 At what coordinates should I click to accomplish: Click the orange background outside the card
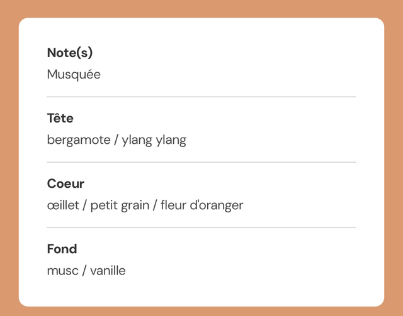click(x=9, y=157)
